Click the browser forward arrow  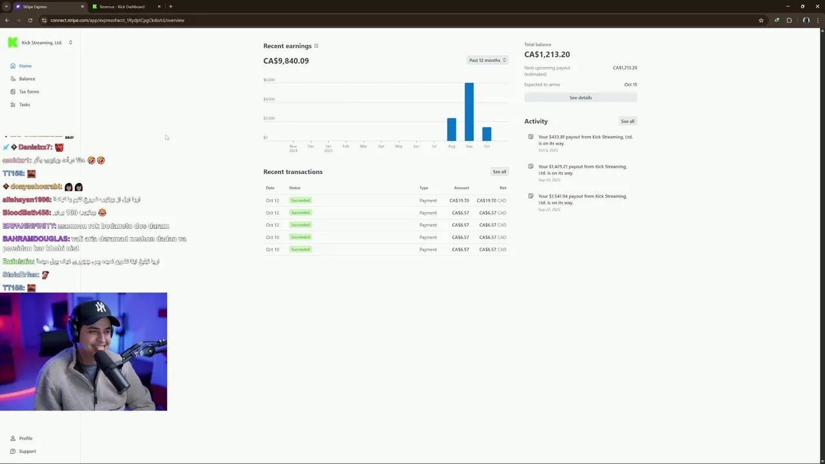pos(18,20)
